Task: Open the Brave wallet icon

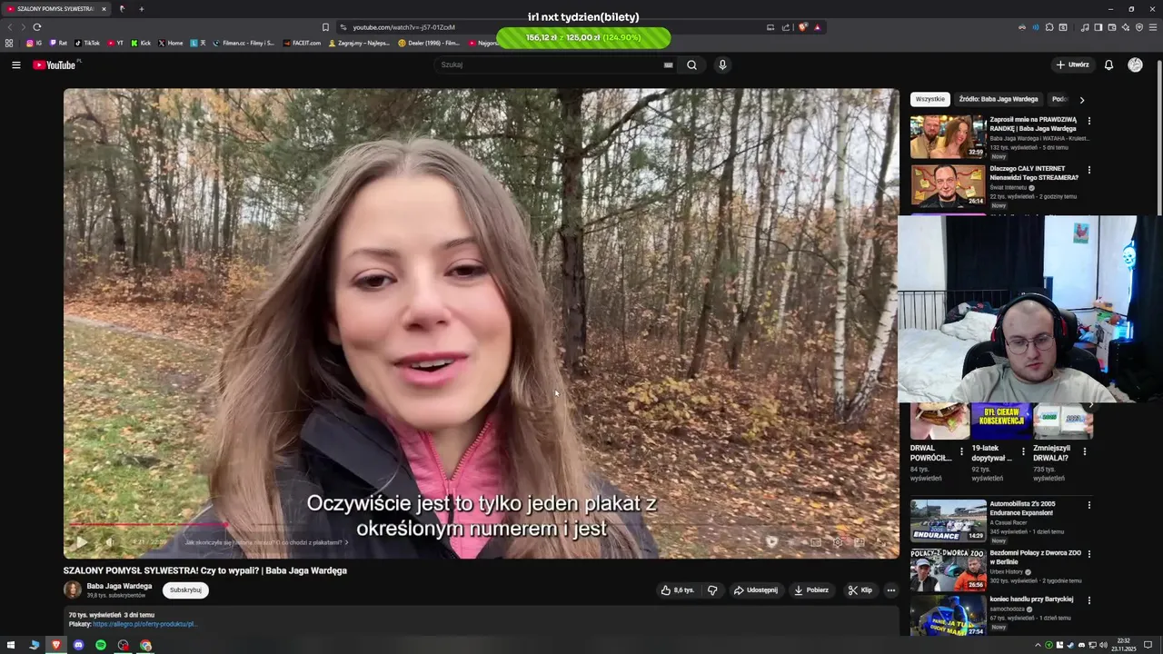Action: (x=1111, y=27)
